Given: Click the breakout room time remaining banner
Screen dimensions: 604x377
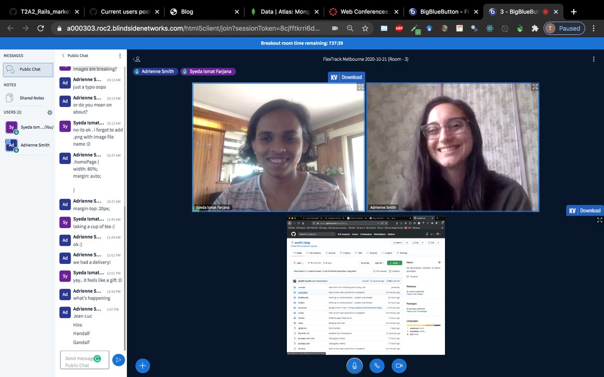Looking at the screenshot, I should coord(302,43).
